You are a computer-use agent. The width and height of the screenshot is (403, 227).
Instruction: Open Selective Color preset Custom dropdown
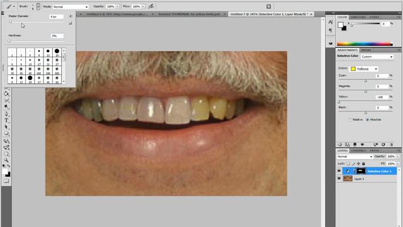point(377,57)
